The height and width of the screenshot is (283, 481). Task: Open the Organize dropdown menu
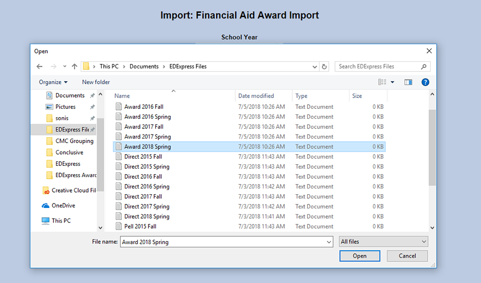coord(53,82)
